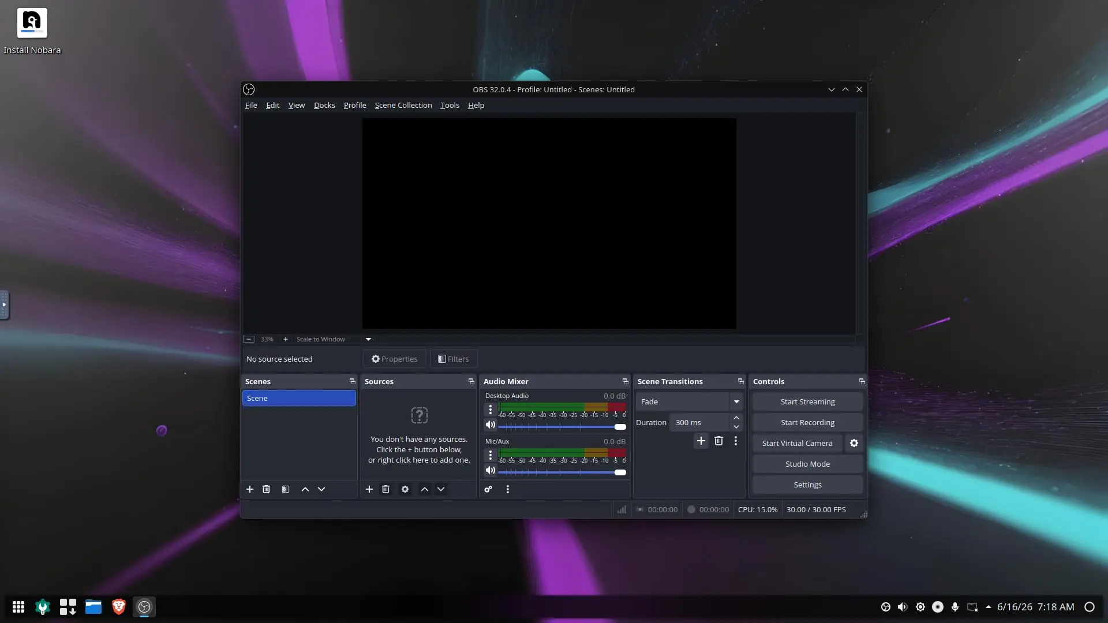Add a new source with plus icon

click(369, 489)
